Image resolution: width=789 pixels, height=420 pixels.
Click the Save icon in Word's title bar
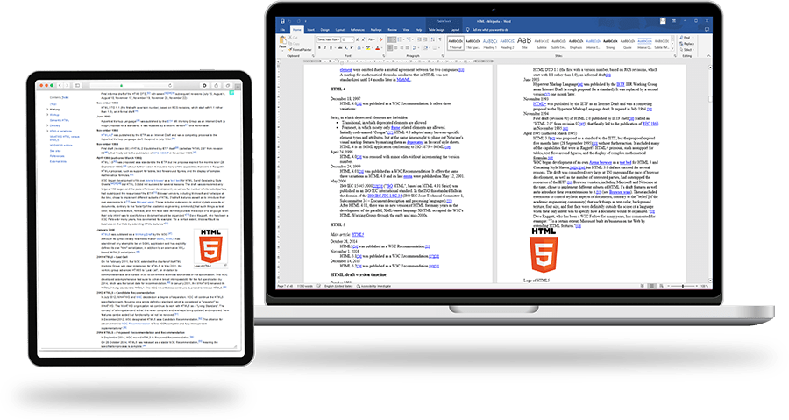[281, 21]
